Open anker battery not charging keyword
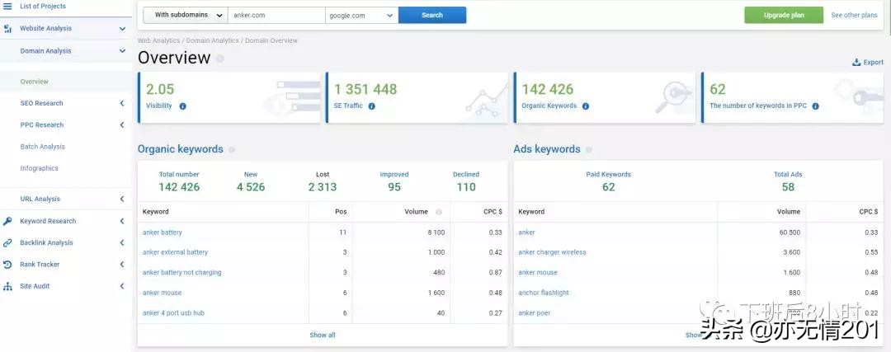891x352 pixels. (181, 273)
